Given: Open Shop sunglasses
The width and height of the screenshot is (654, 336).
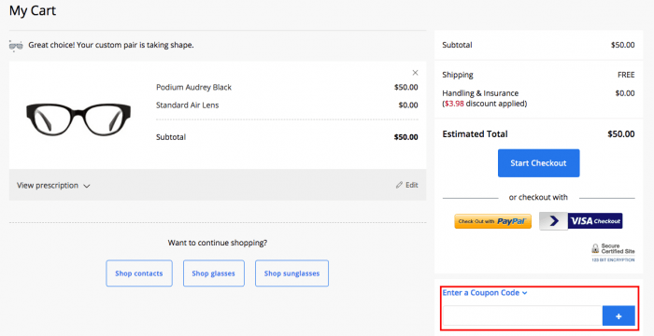Looking at the screenshot, I should 291,273.
